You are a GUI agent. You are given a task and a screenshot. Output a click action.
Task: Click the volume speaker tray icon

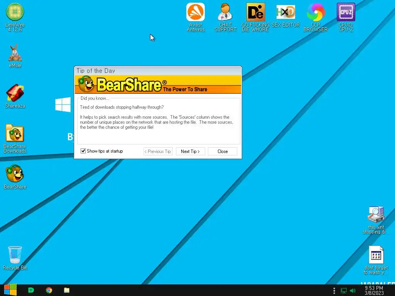click(353, 291)
